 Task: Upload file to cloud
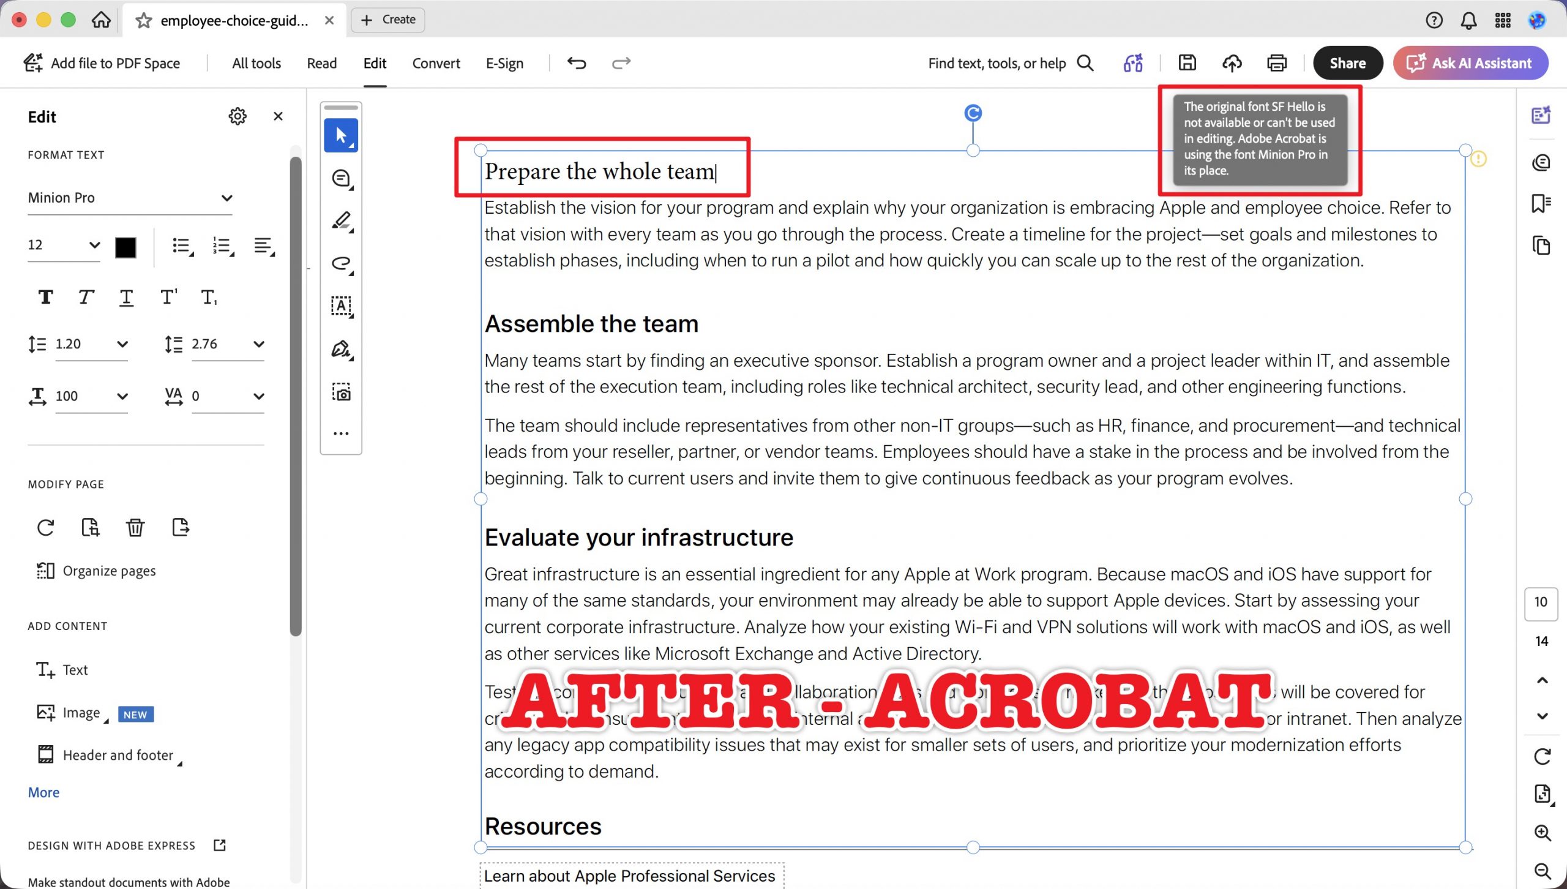click(1232, 63)
